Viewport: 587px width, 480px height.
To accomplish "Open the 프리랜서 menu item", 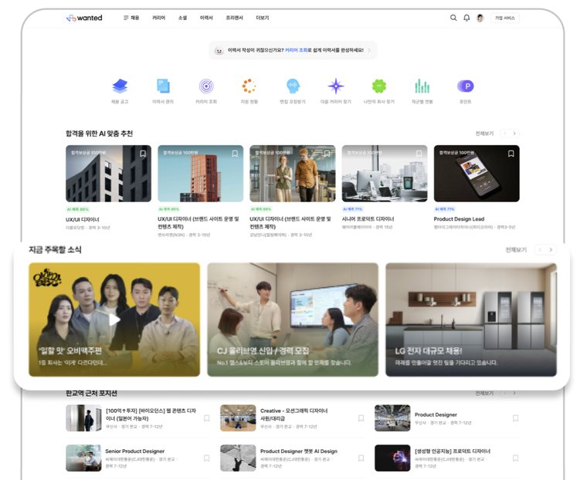I will click(234, 18).
